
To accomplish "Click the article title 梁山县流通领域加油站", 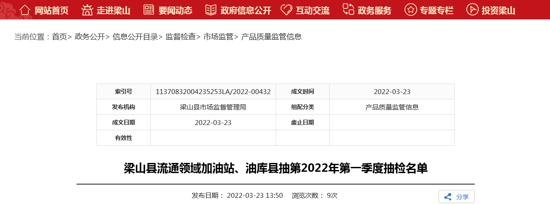I will point(276,168).
